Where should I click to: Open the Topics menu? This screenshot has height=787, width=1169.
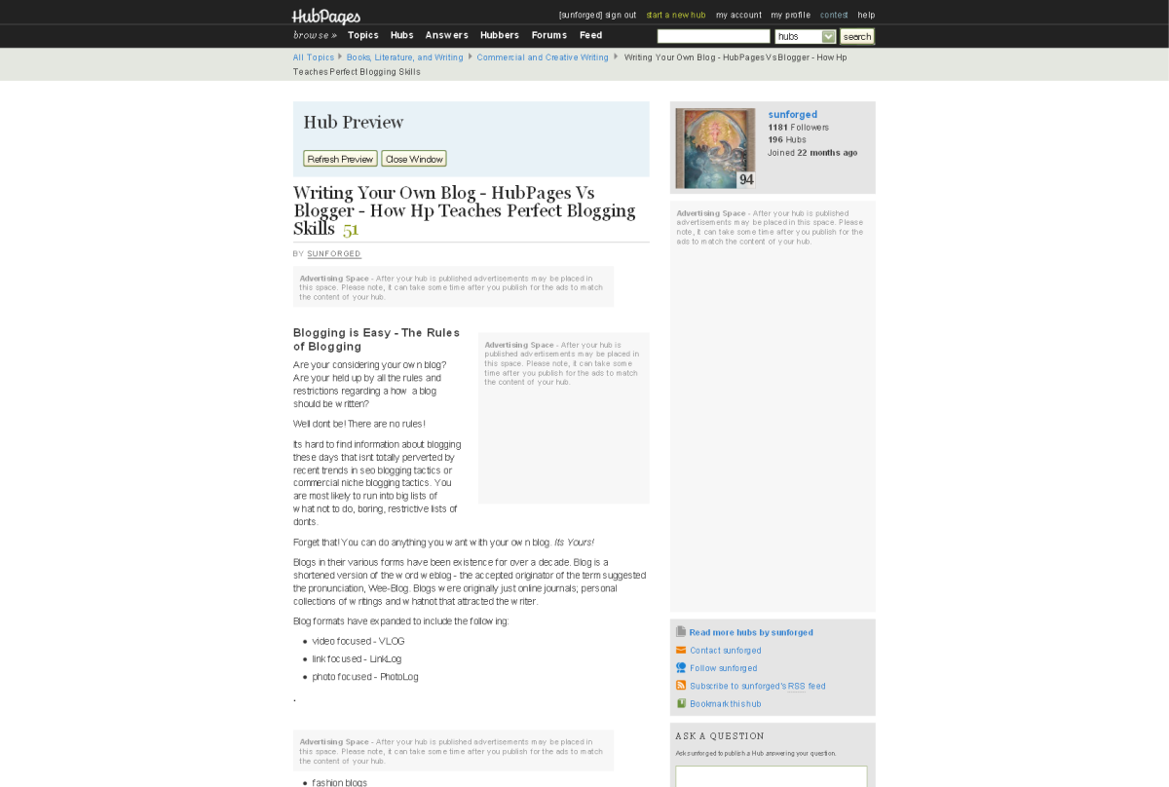click(x=362, y=35)
